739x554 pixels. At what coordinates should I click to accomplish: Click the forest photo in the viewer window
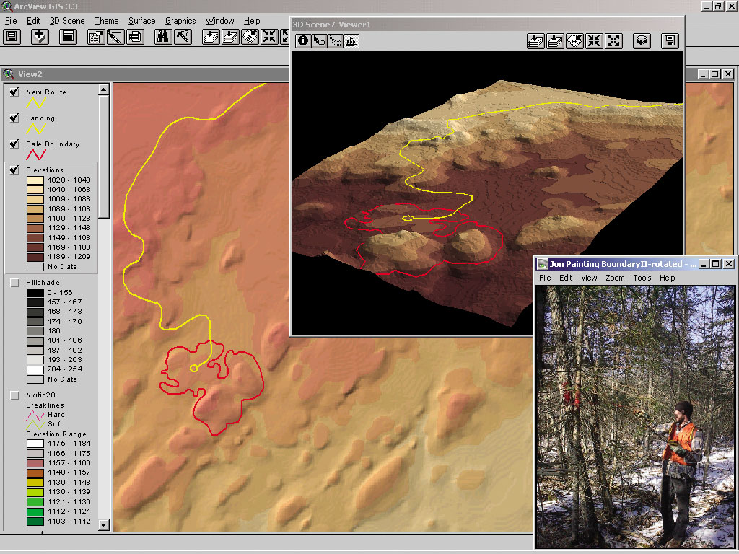pos(635,417)
